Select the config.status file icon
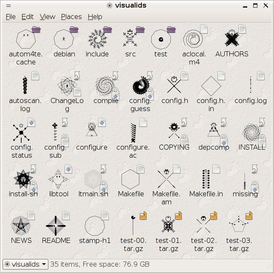This screenshot has width=274, height=273. tap(21, 133)
